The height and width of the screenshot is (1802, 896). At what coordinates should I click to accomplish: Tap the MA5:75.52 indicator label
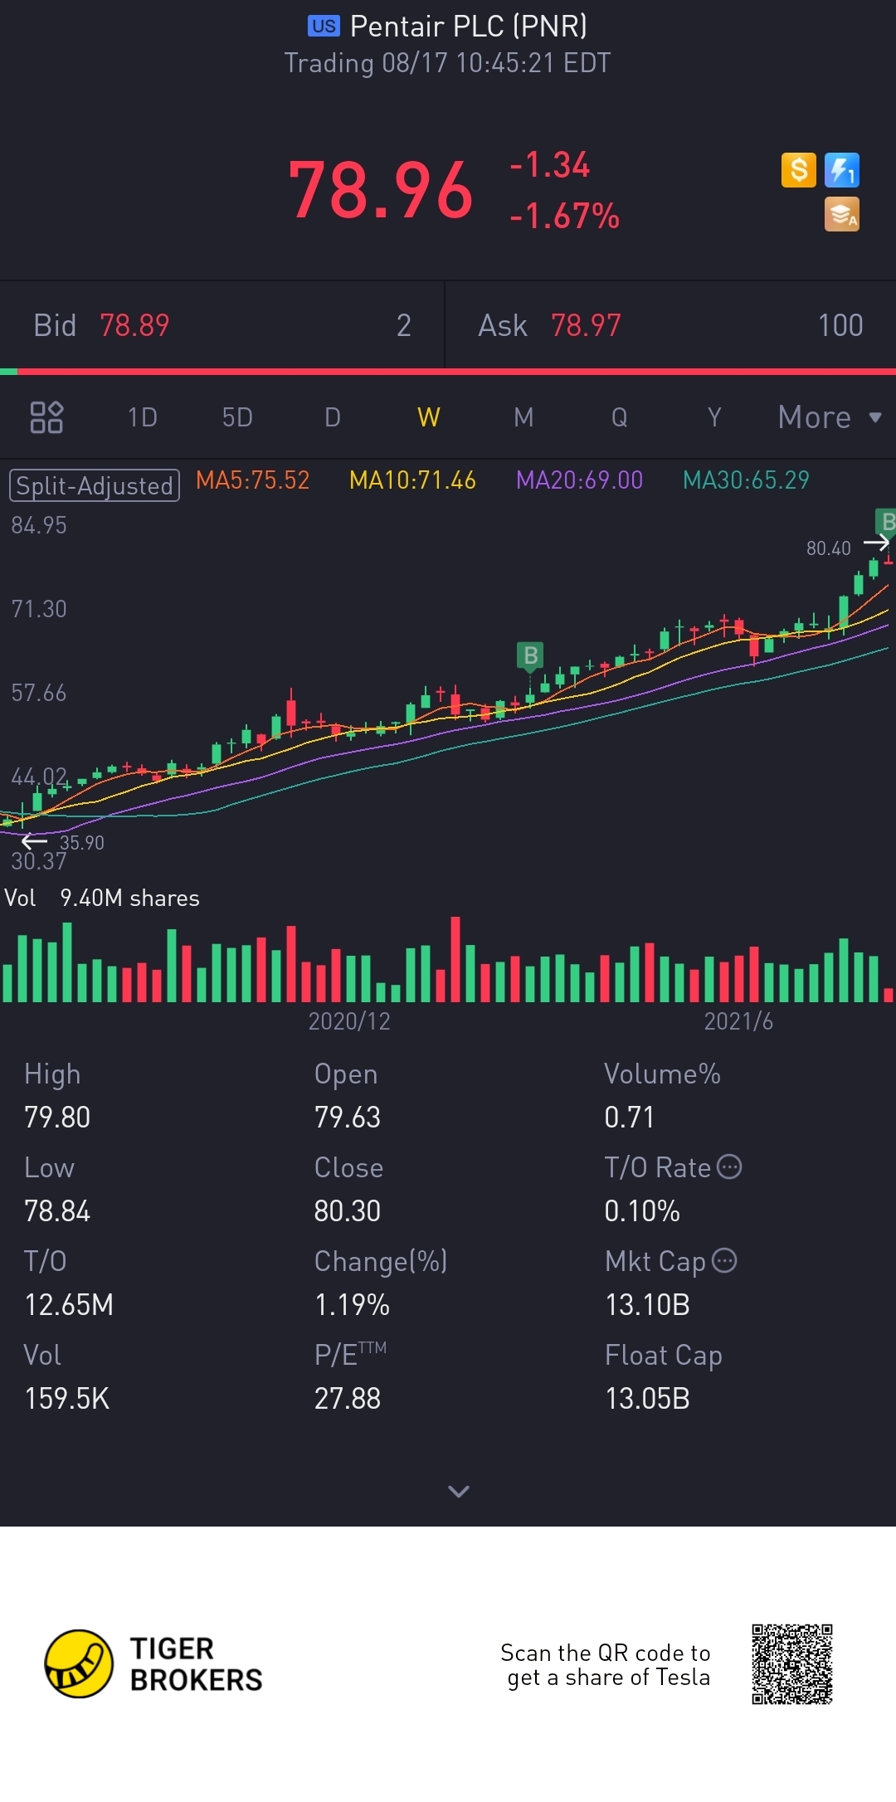(x=252, y=480)
